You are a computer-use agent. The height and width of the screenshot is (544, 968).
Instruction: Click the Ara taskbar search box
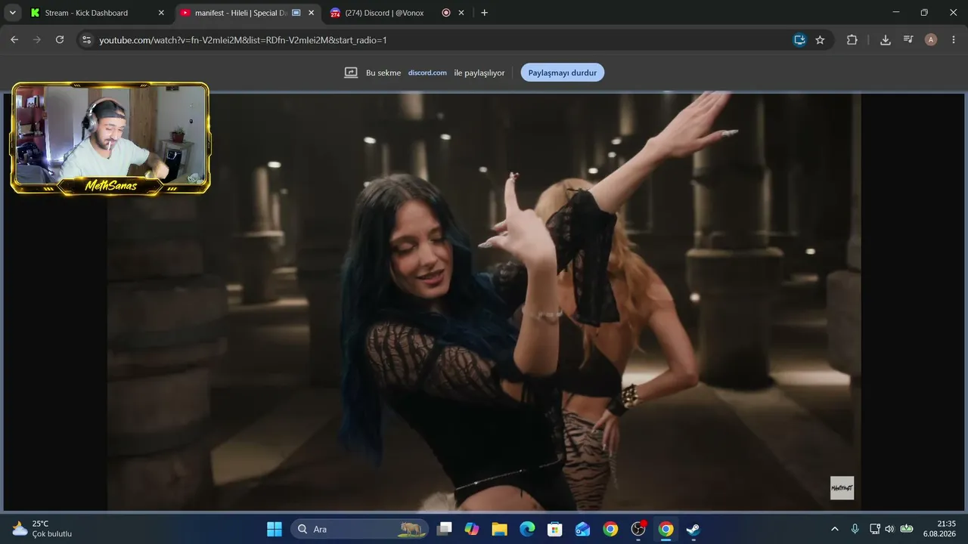pos(359,529)
